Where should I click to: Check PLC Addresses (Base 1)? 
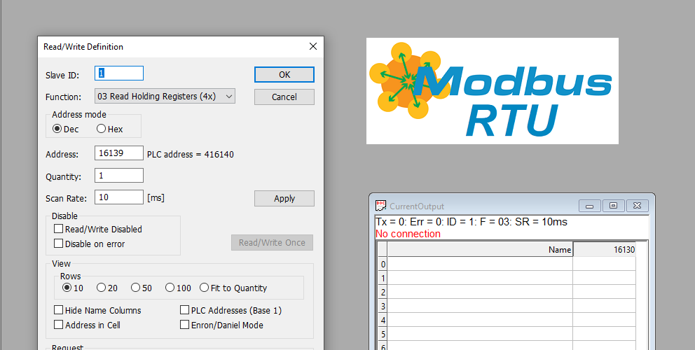tap(230, 310)
